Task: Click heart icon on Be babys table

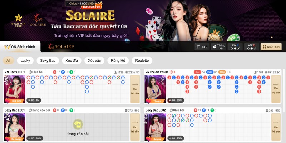Action: [7, 139]
